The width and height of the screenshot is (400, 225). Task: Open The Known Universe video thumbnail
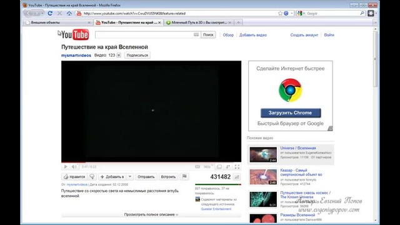[x=263, y=199]
